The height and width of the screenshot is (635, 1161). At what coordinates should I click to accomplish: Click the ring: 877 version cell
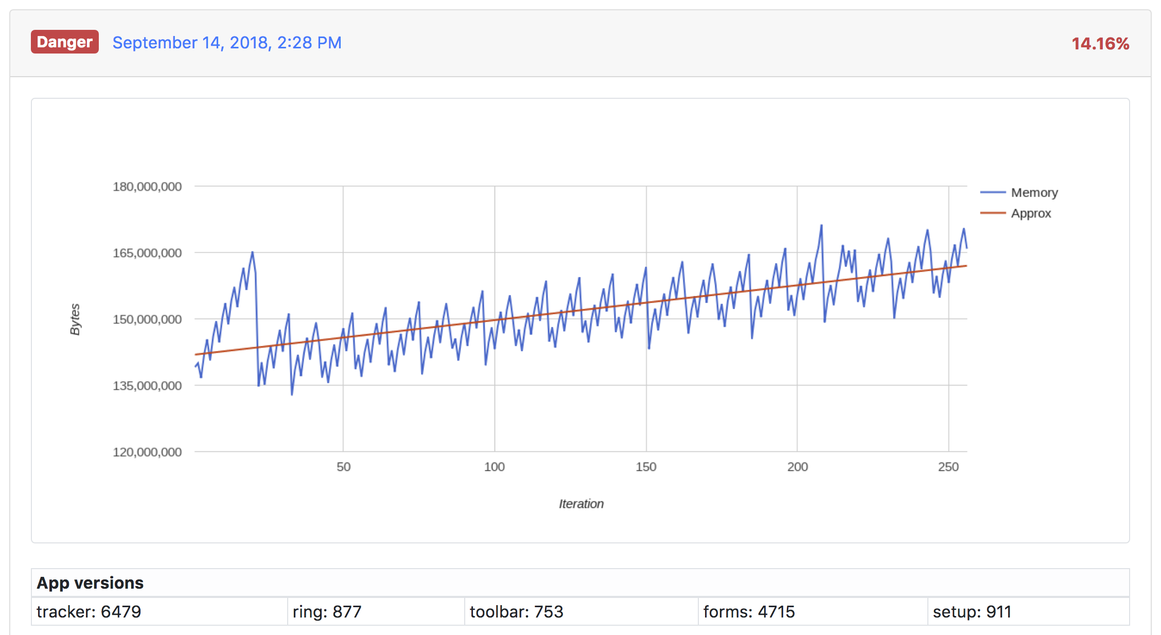(327, 612)
